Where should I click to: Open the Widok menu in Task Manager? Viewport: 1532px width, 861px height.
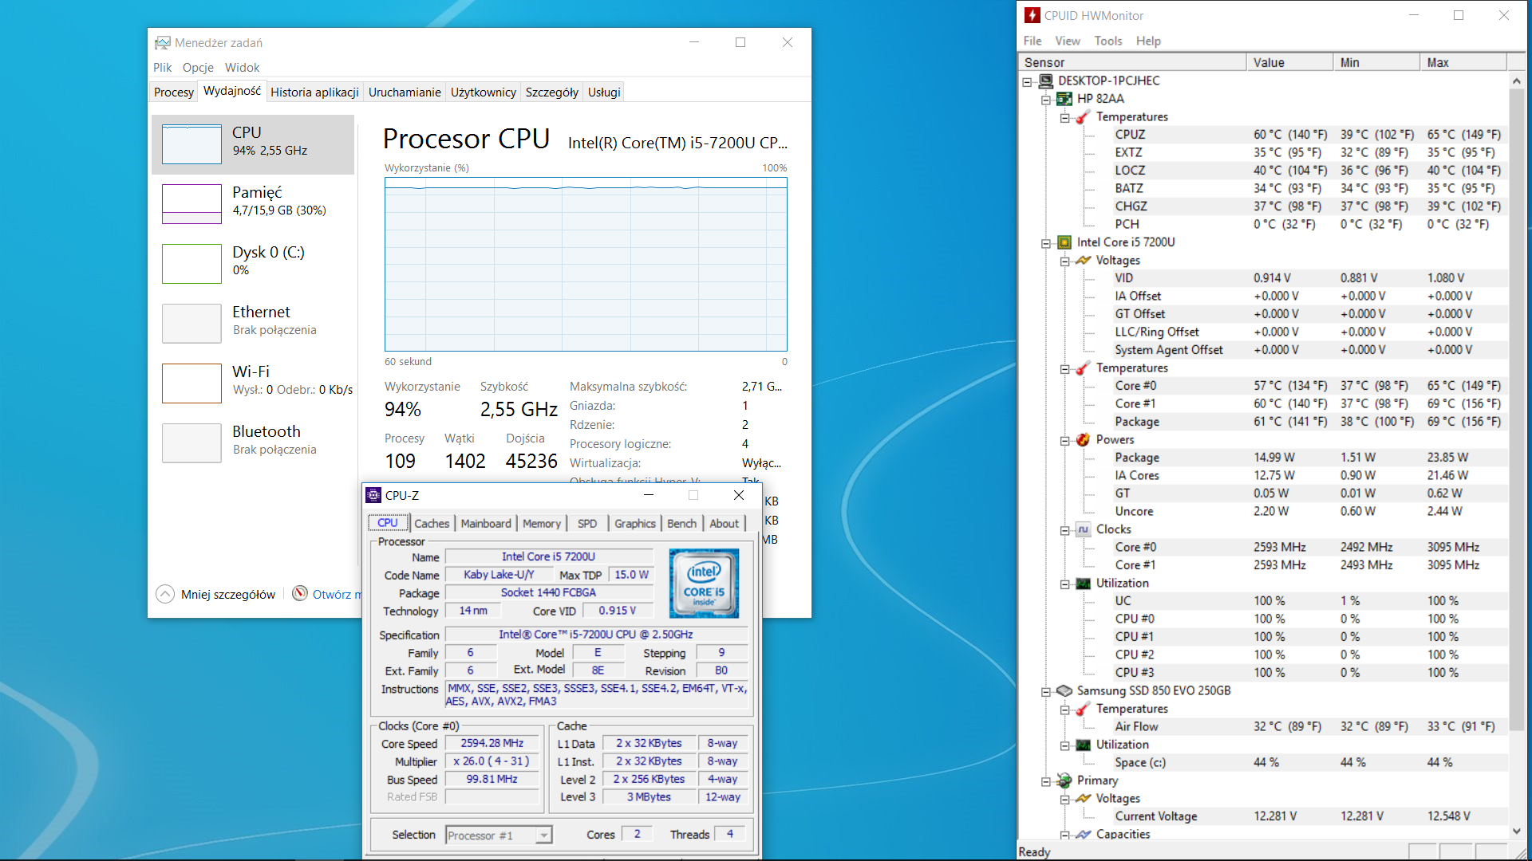coord(242,68)
